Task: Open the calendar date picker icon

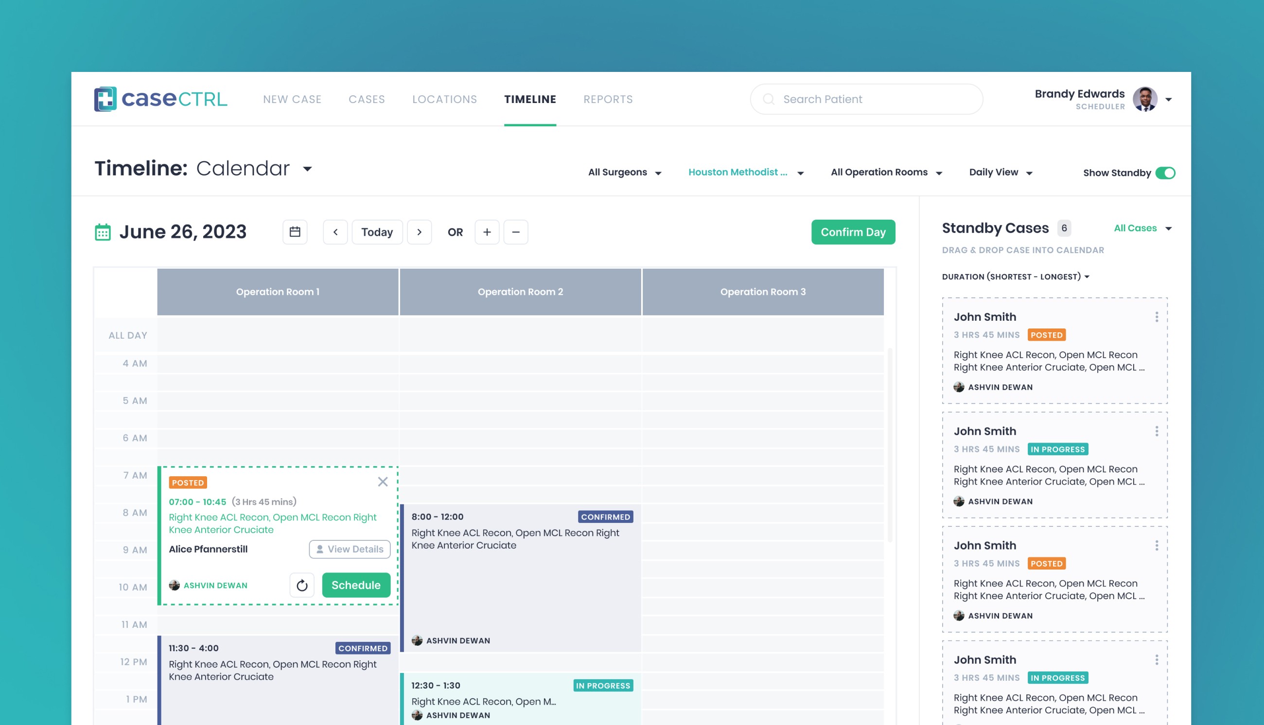Action: click(295, 232)
